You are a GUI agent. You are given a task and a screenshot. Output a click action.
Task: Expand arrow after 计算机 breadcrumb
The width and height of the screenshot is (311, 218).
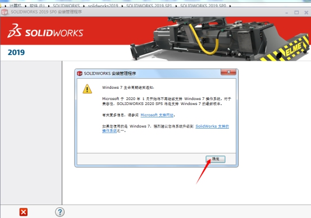point(25,6)
